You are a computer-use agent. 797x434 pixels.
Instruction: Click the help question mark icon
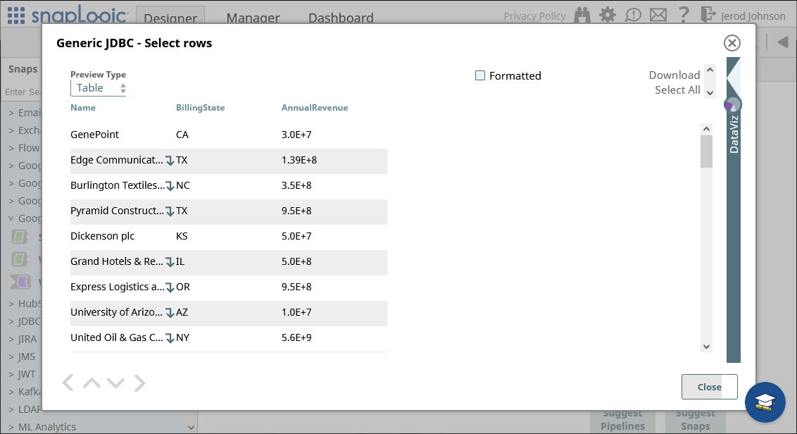(x=683, y=15)
